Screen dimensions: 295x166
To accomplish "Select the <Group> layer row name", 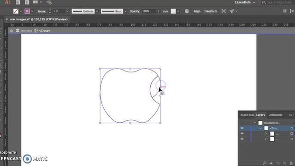I will [x=275, y=128].
